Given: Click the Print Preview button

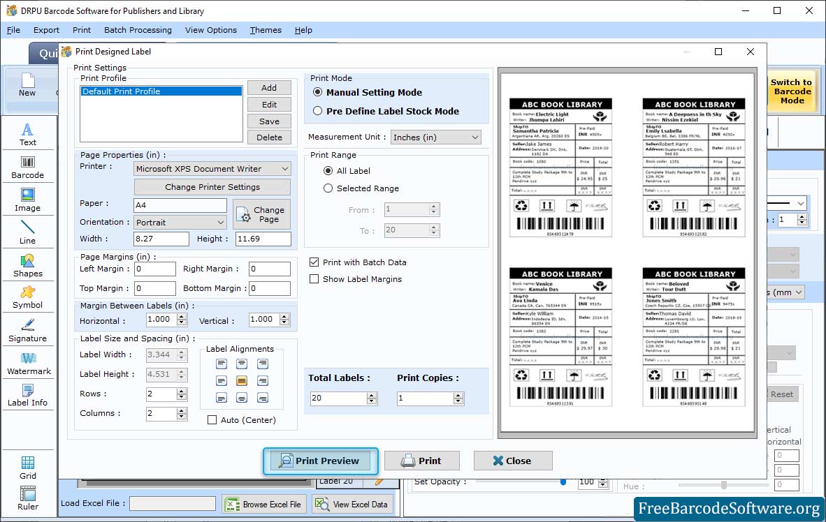Looking at the screenshot, I should [320, 461].
